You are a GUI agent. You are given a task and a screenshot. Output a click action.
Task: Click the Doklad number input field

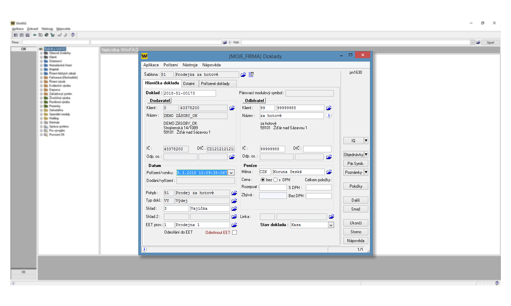click(x=189, y=93)
